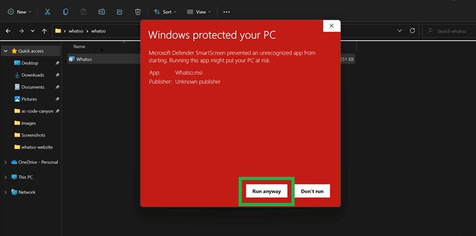Select This PC in sidebar
This screenshot has width=476, height=236.
(x=25, y=177)
